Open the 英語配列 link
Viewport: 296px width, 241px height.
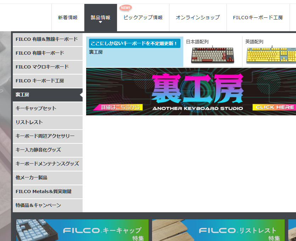[x=254, y=42]
